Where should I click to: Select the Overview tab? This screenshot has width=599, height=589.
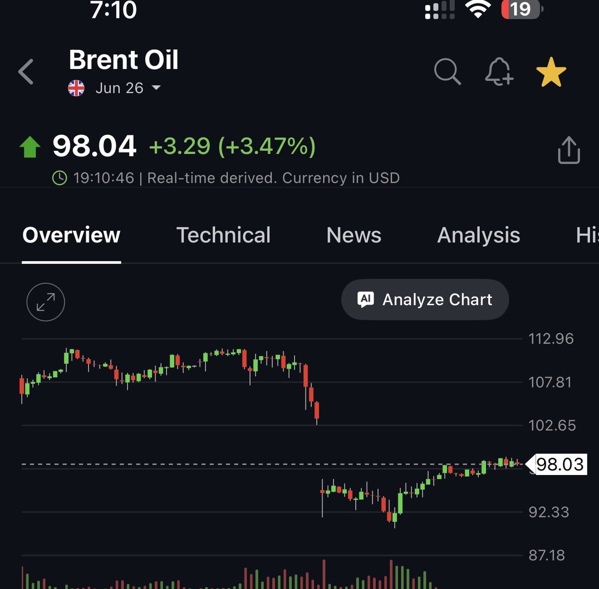click(71, 235)
